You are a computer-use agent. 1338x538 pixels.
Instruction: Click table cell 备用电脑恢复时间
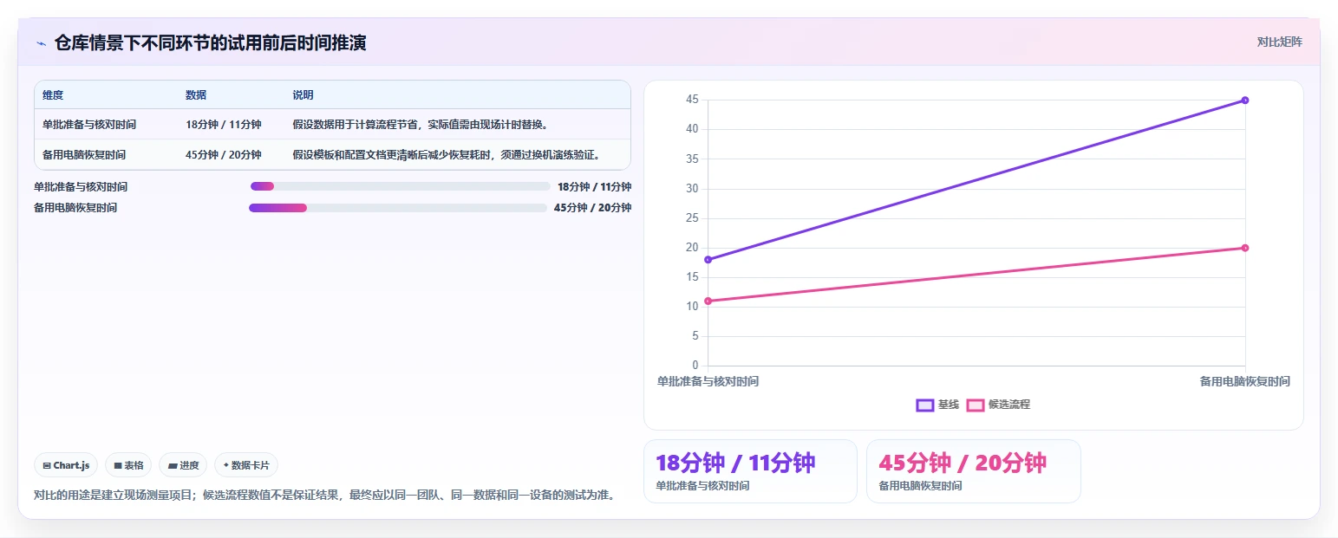point(84,155)
